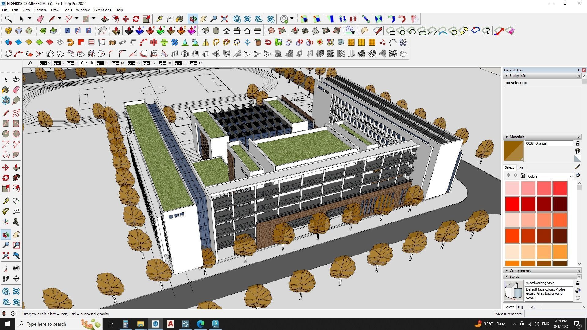
Task: Pick the bright red color swatch
Action: coord(512,204)
